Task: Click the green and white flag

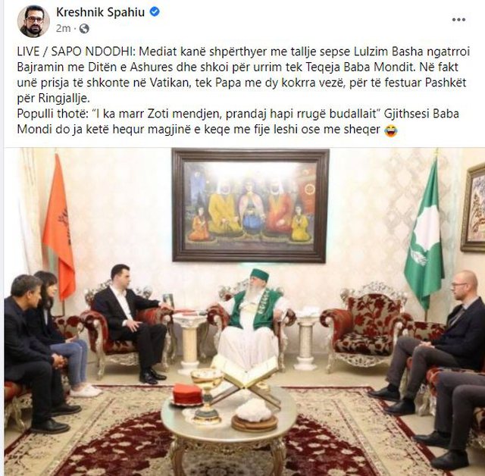Action: (x=425, y=236)
